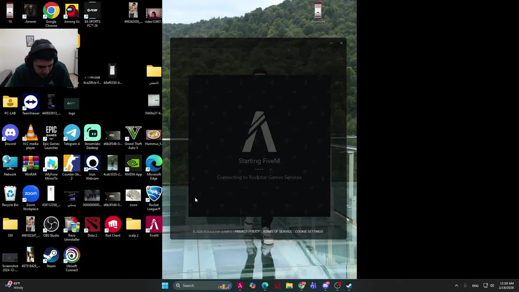Open the weather widget showing 65°F
519x292 pixels.
(14, 286)
